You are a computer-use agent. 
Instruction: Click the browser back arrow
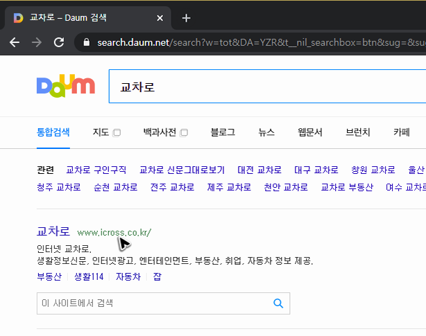pyautogui.click(x=15, y=42)
